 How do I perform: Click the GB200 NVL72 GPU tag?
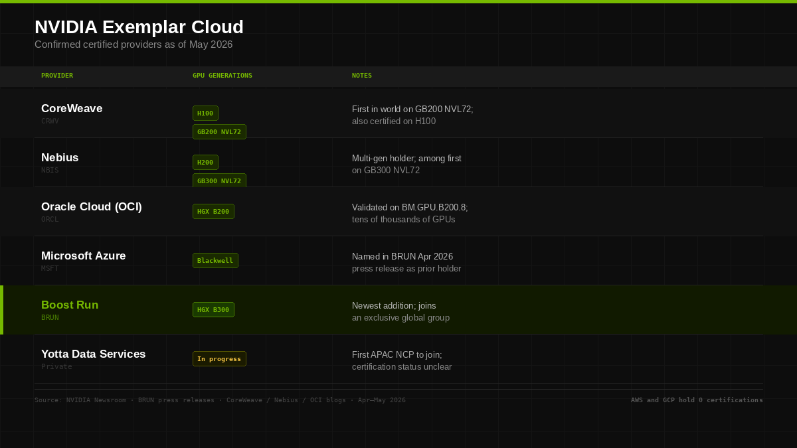(x=219, y=132)
